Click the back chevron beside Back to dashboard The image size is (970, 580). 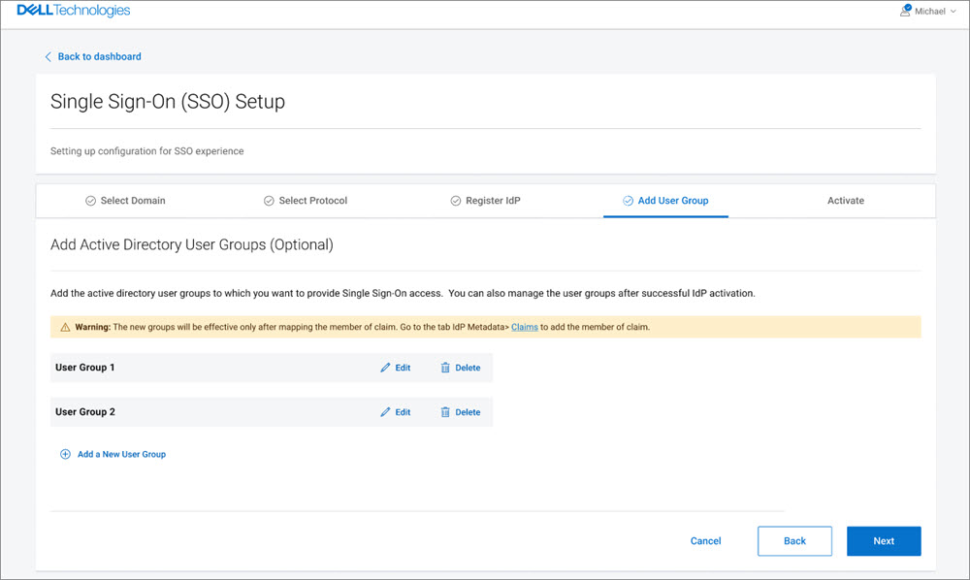[x=48, y=56]
